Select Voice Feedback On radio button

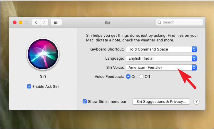tap(128, 76)
